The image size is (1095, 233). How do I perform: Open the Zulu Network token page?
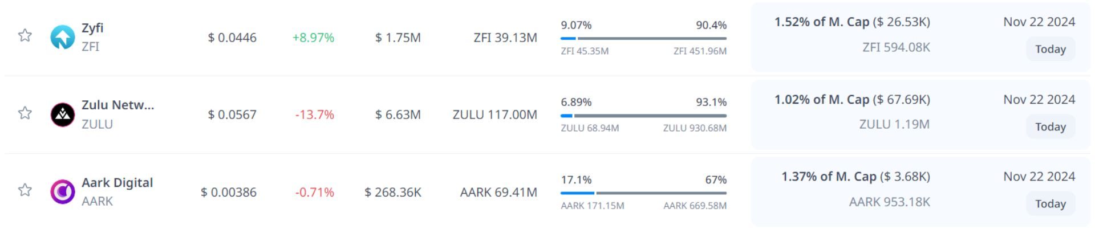coord(117,105)
